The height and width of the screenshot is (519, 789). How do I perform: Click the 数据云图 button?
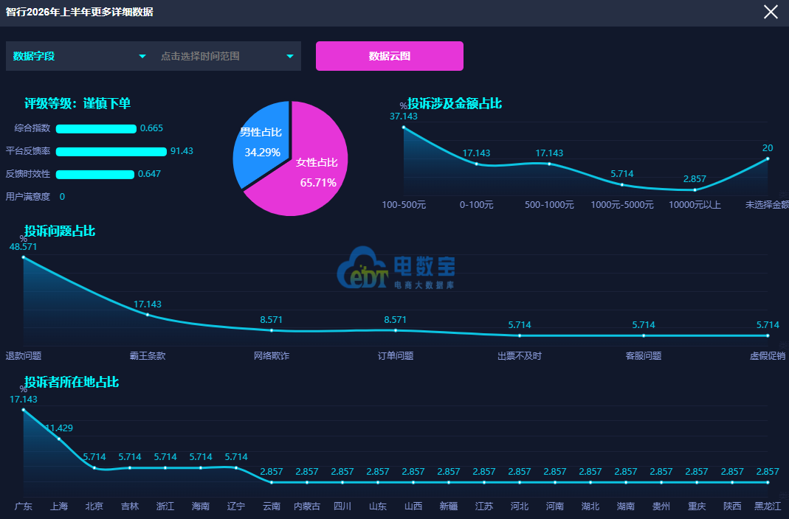click(x=390, y=56)
